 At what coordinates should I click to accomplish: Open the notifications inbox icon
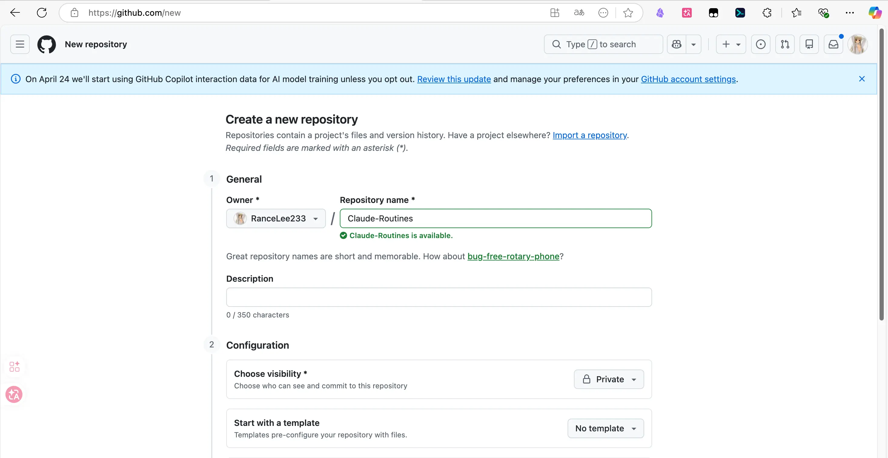(833, 44)
